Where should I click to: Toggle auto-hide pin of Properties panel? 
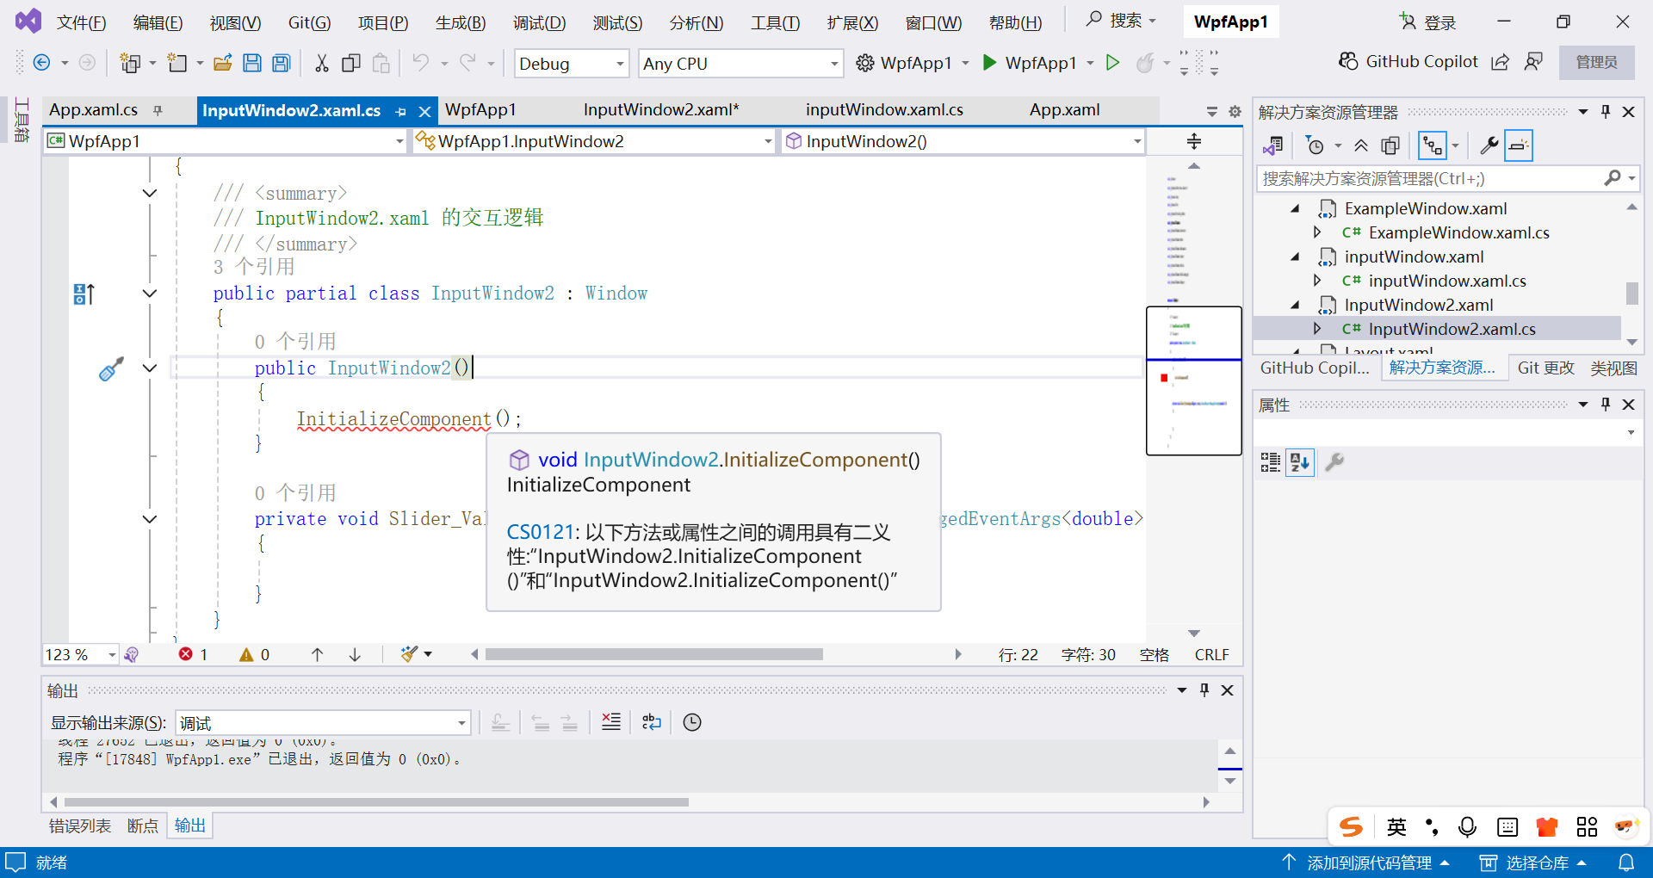(1606, 405)
